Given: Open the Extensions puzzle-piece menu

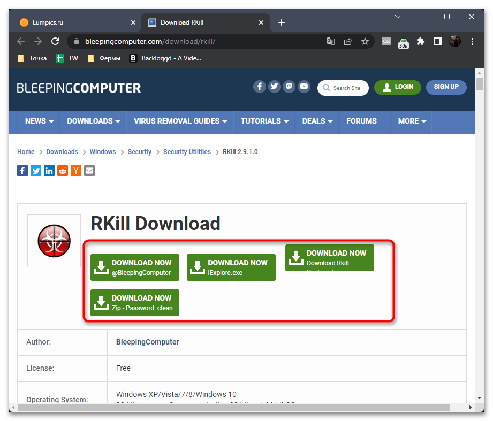Looking at the screenshot, I should pos(420,41).
